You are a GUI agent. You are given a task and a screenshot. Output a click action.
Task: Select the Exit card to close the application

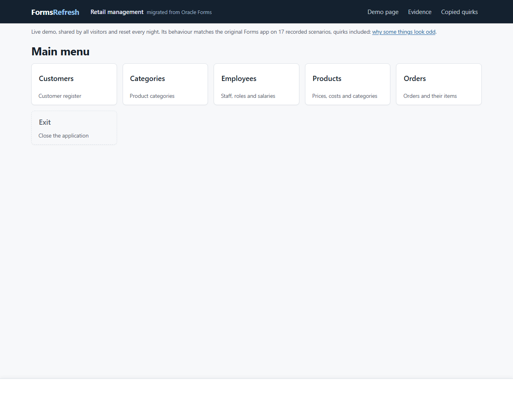(x=74, y=128)
